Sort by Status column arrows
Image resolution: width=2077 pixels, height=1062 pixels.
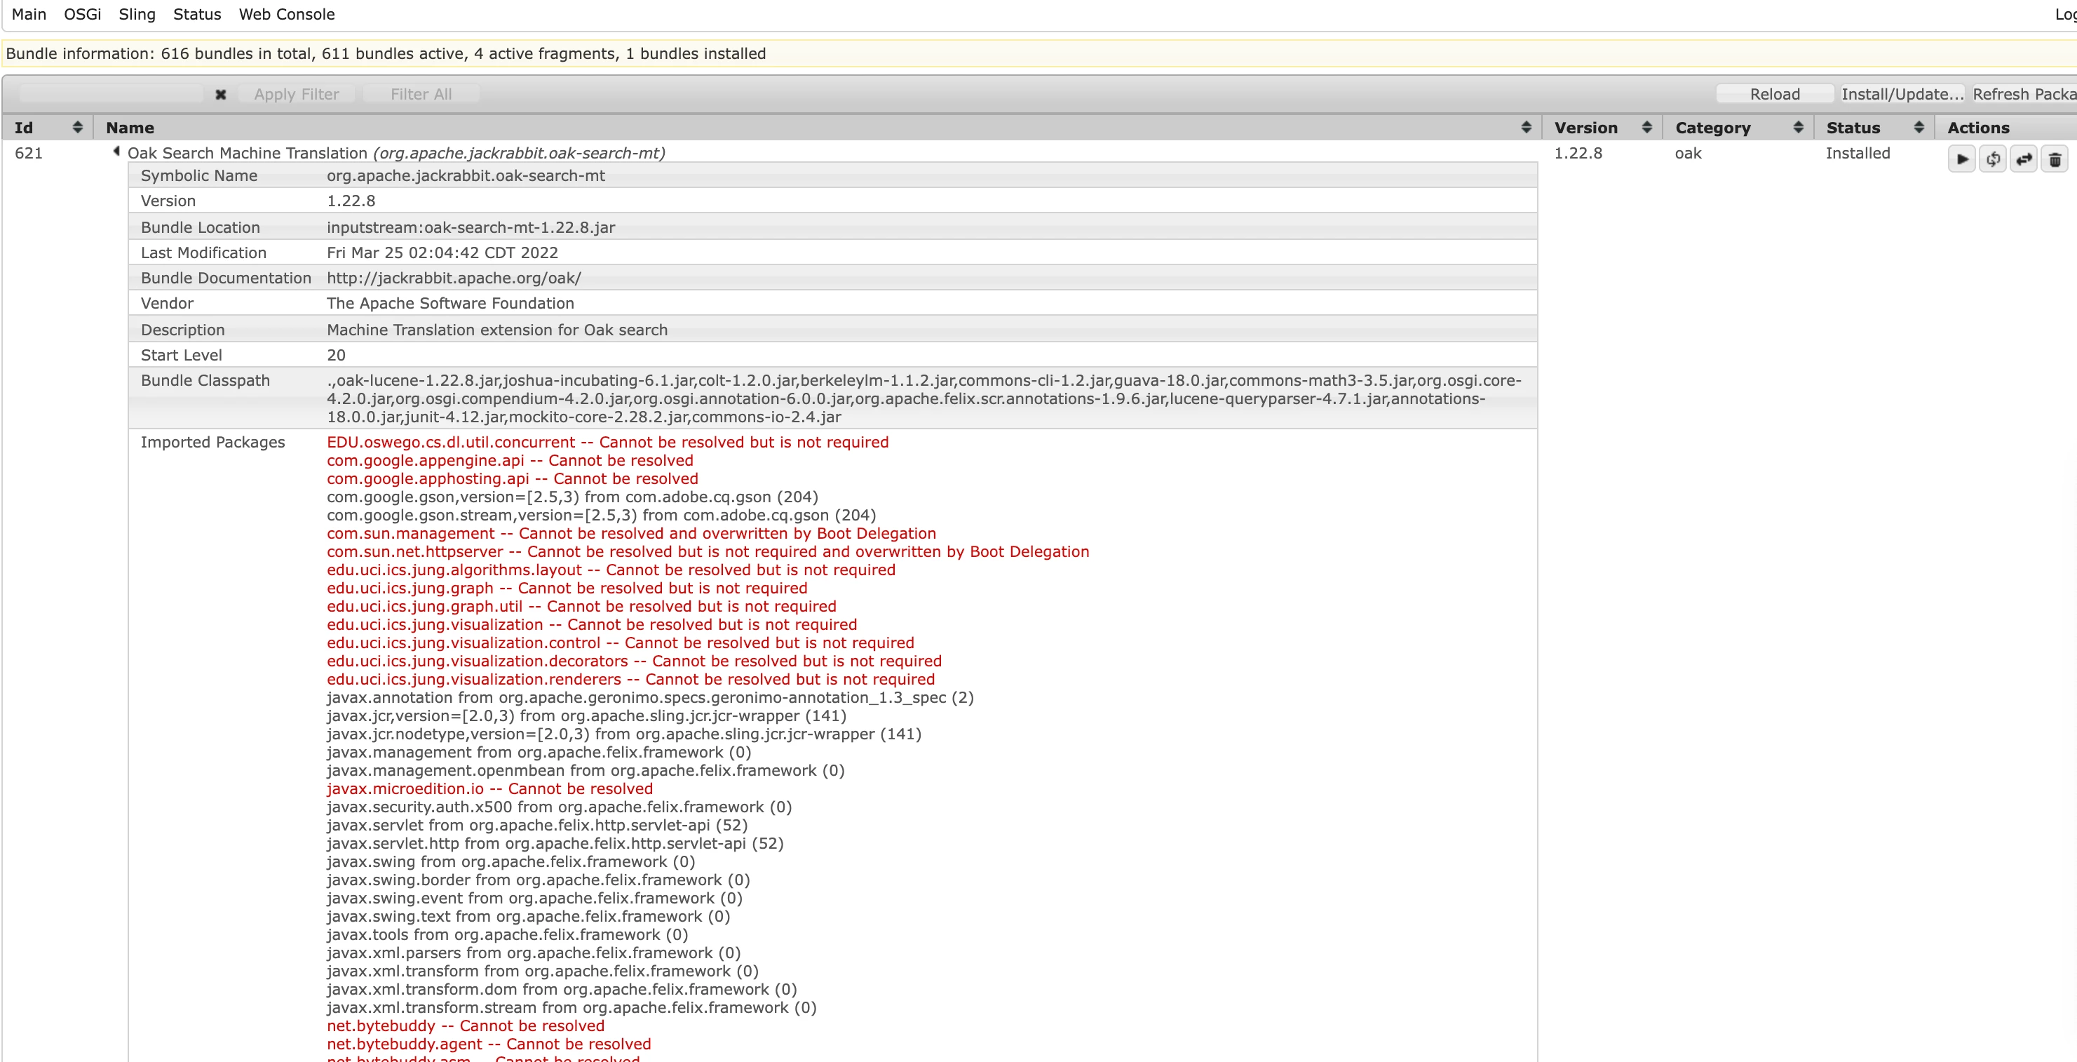coord(1919,128)
